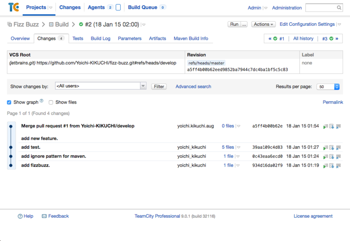The height and width of the screenshot is (241, 350).
Task: Click the Show graph help question mark icon
Action: coord(42,101)
